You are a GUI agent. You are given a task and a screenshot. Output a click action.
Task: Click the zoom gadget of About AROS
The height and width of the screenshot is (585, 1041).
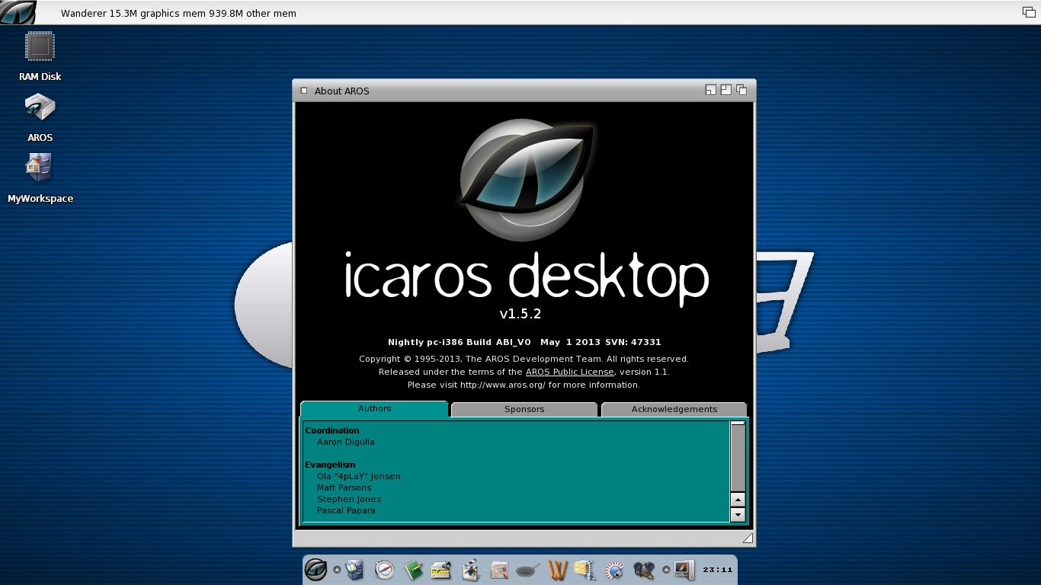pyautogui.click(x=726, y=90)
